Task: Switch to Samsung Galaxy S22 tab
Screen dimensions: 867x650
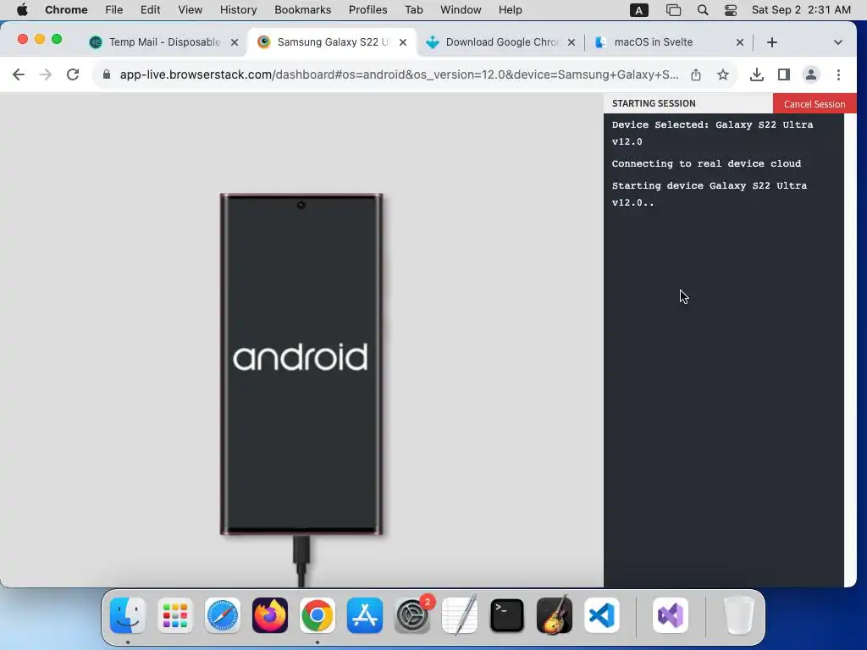Action: [332, 42]
